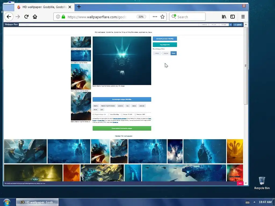Open the red Godzilla vs Kong related wallpaper
275x206 pixels.
235,173
